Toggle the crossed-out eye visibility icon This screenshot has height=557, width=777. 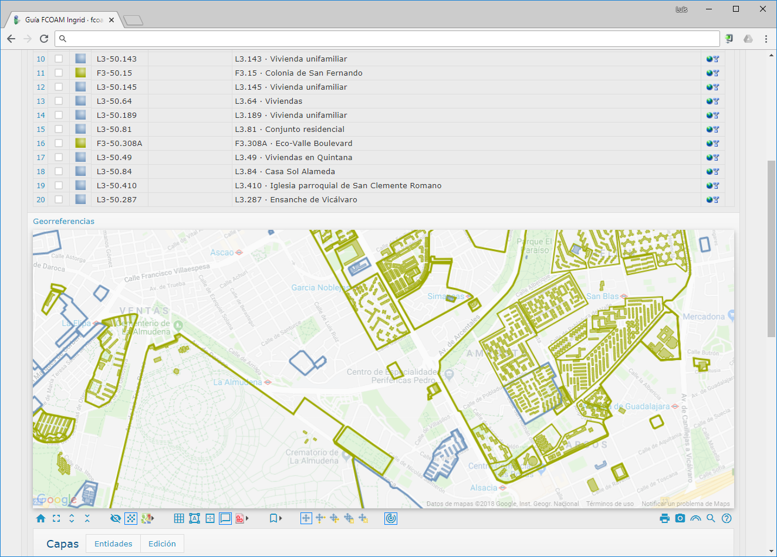(x=116, y=518)
